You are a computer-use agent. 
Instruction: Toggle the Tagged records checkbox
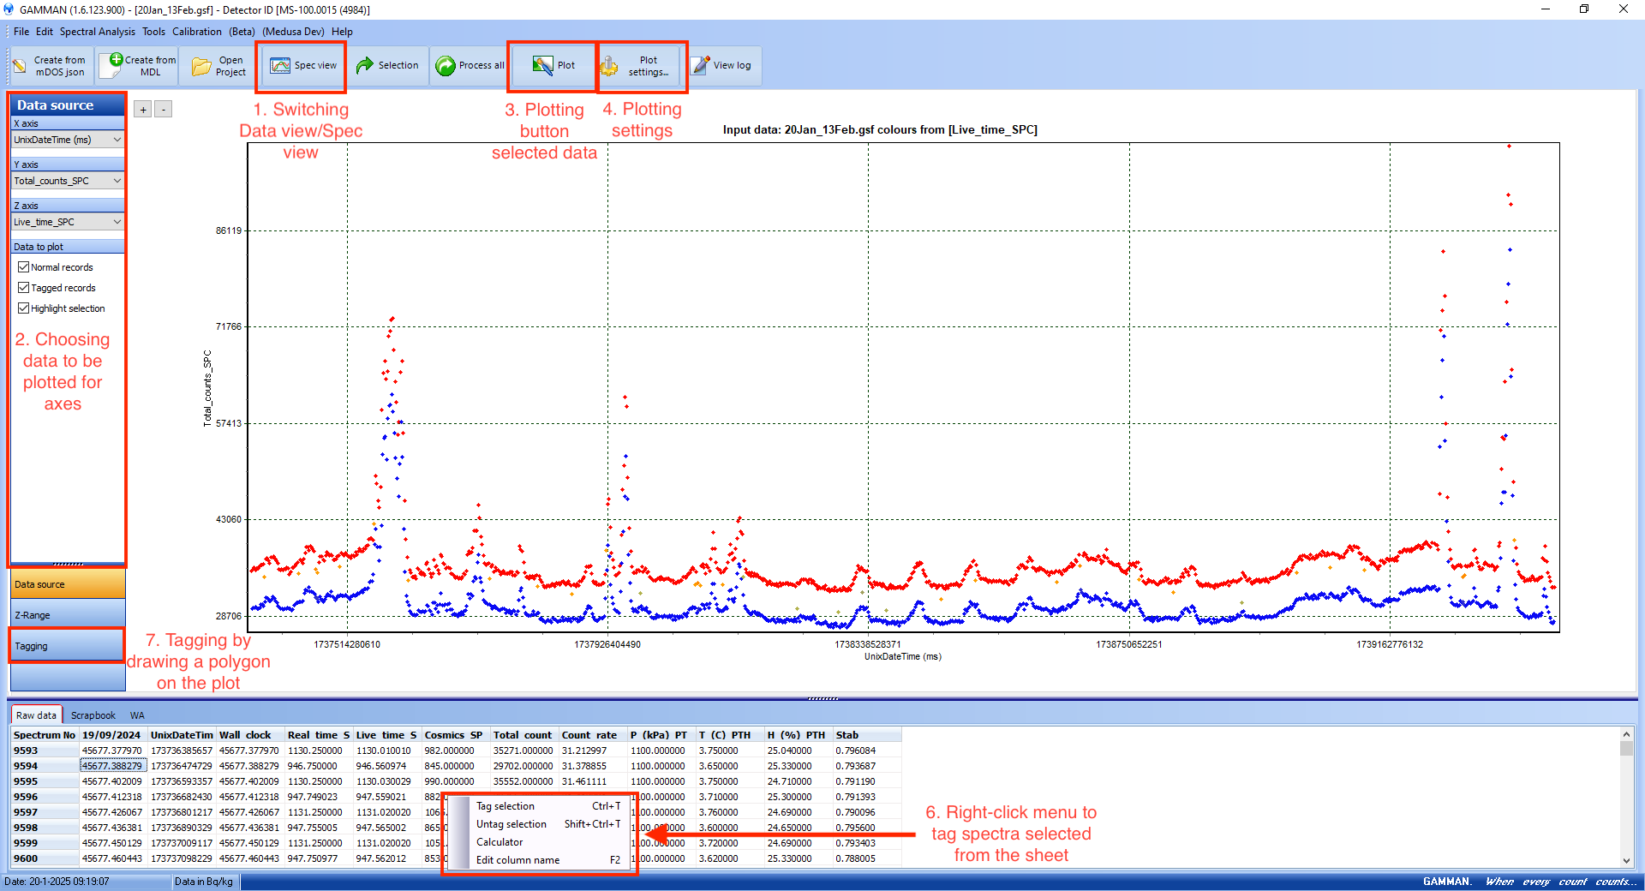24,288
